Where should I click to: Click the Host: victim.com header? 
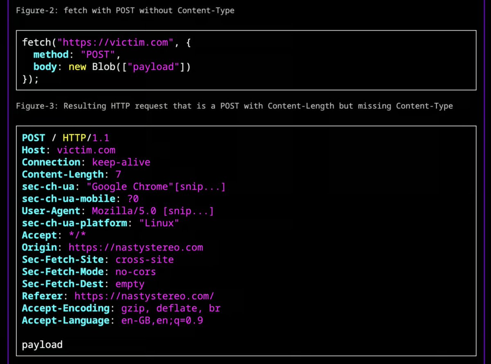click(69, 150)
